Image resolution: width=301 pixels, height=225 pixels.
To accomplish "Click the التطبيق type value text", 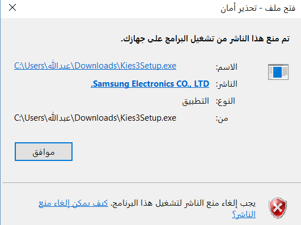I will click(196, 101).
